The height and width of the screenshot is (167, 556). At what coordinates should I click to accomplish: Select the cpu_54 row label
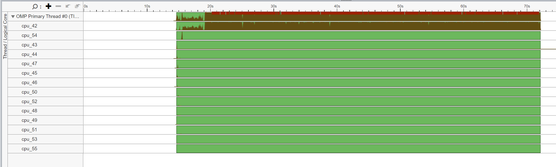pyautogui.click(x=29, y=35)
